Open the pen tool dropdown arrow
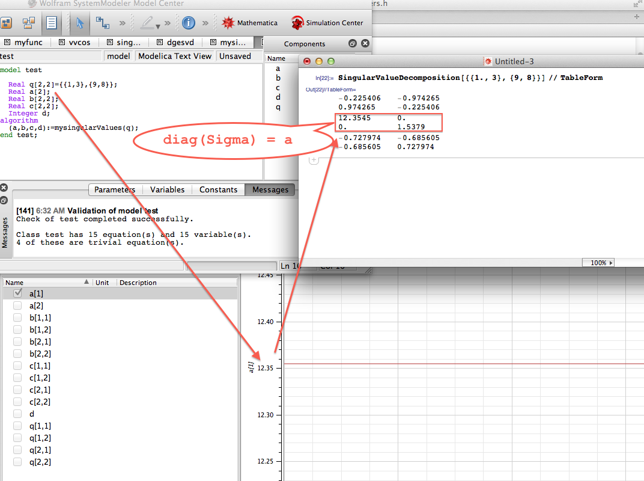The width and height of the screenshot is (644, 481). (x=158, y=26)
